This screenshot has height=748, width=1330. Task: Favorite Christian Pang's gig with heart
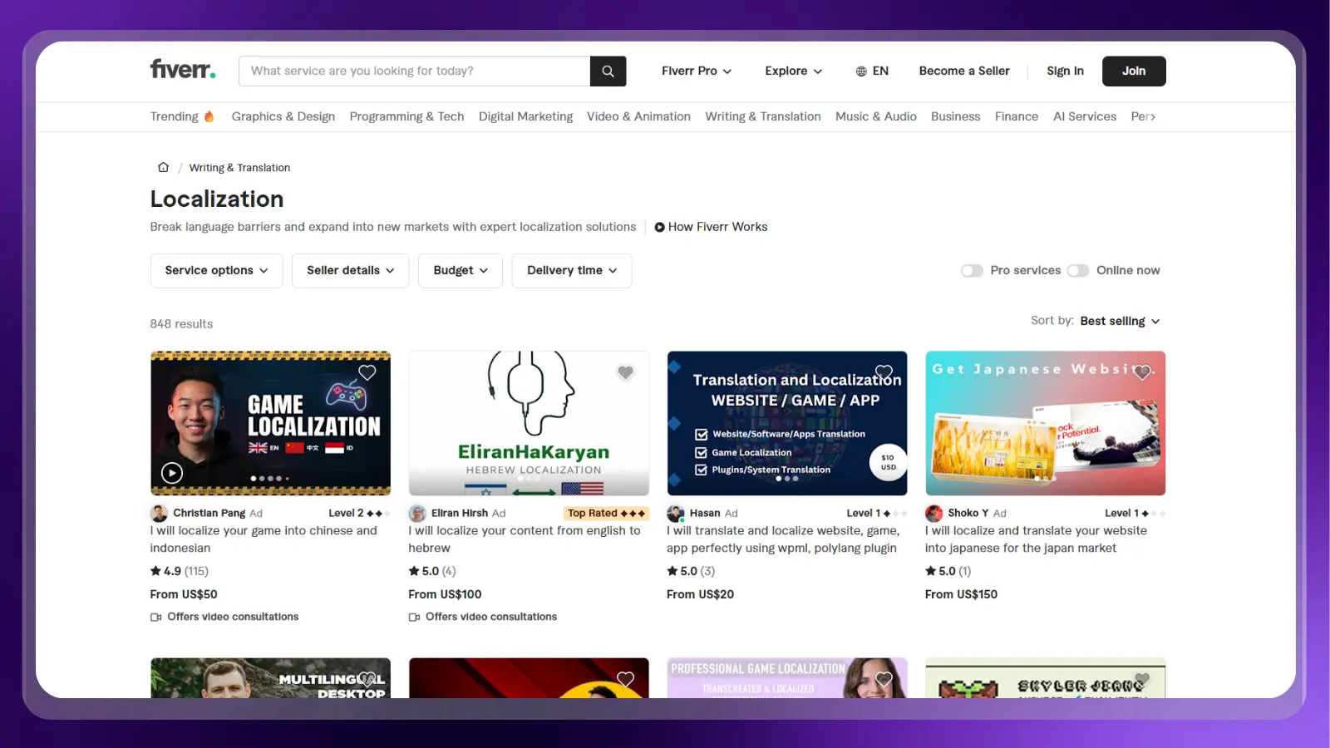(367, 372)
